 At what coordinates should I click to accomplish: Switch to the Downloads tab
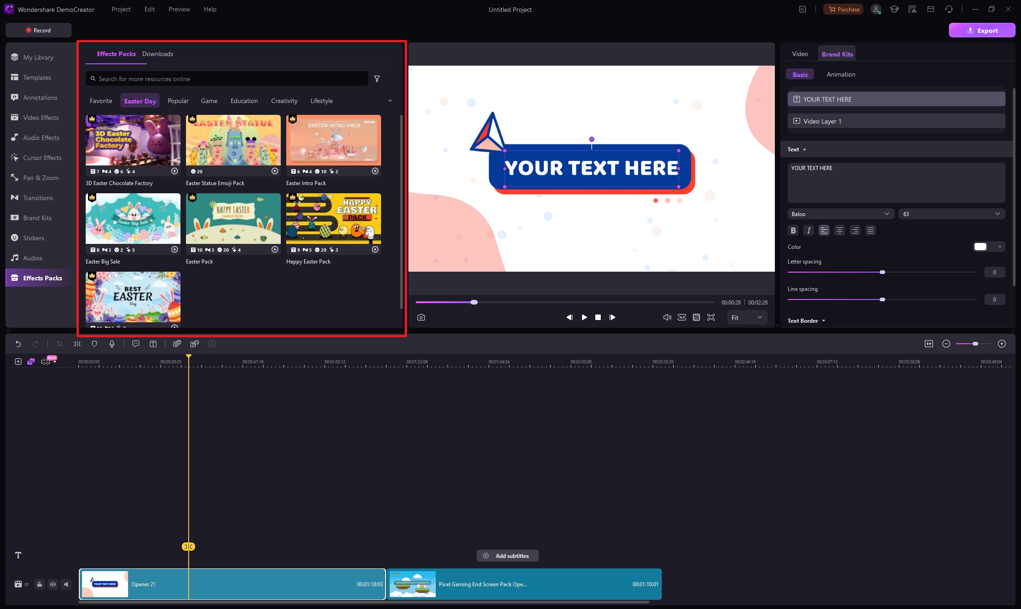[157, 54]
